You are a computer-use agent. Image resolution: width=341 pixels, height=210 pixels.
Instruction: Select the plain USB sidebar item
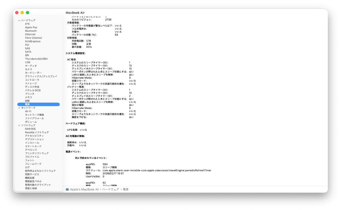click(x=27, y=62)
